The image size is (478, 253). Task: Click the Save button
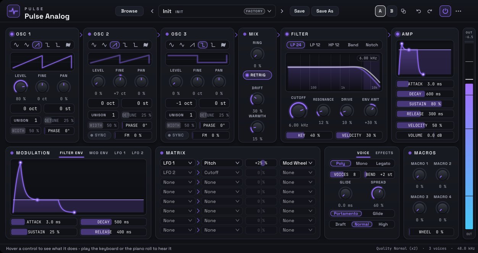[299, 11]
